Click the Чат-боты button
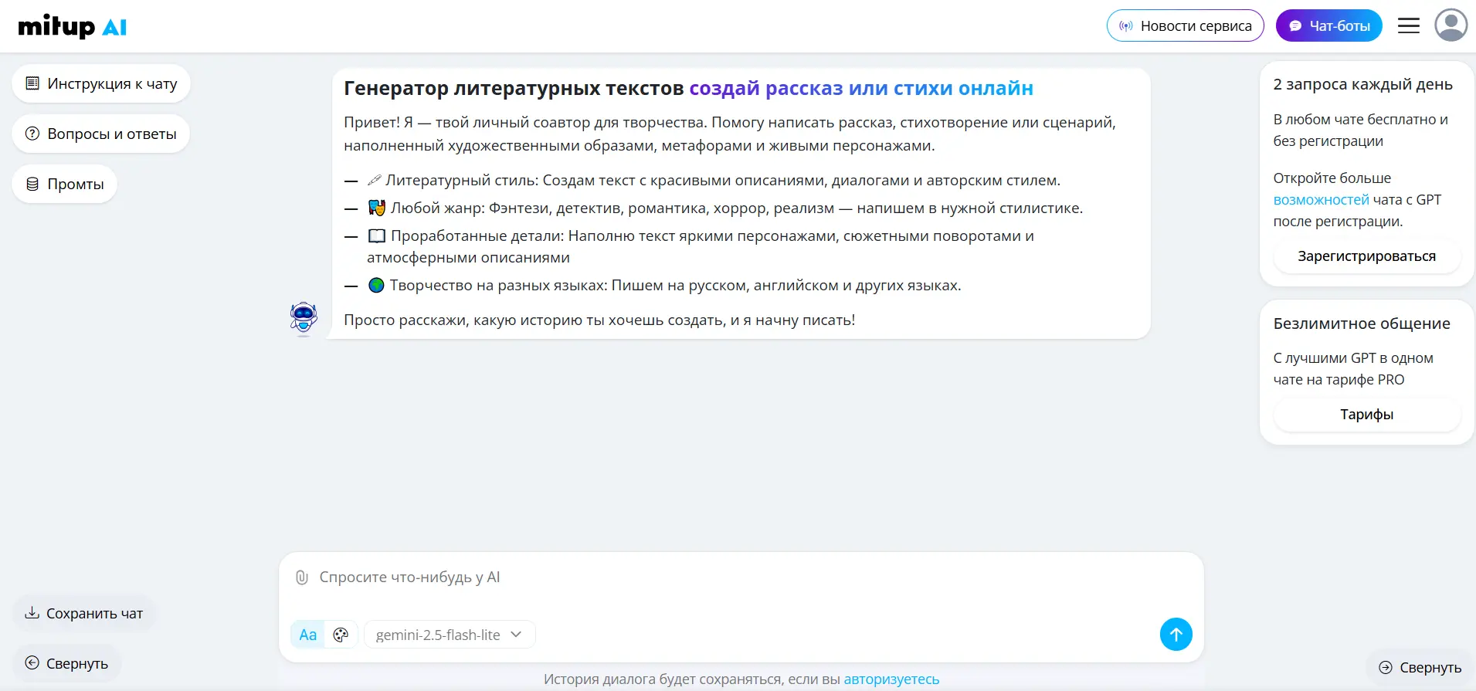The height and width of the screenshot is (691, 1476). (1328, 26)
